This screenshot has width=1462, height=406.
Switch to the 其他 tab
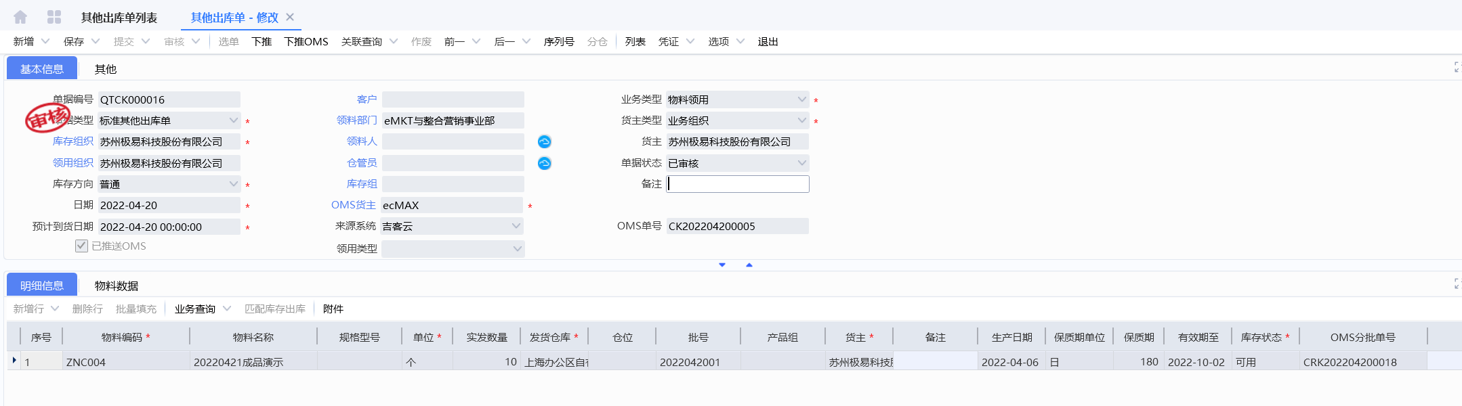point(106,69)
